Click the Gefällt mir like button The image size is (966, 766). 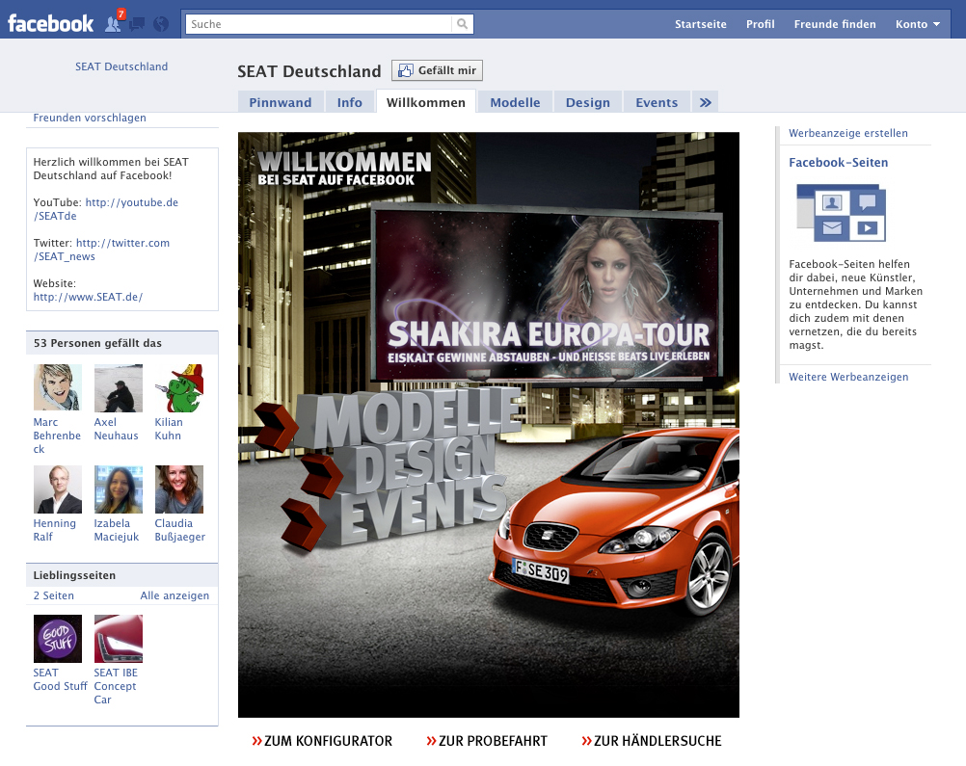point(437,70)
